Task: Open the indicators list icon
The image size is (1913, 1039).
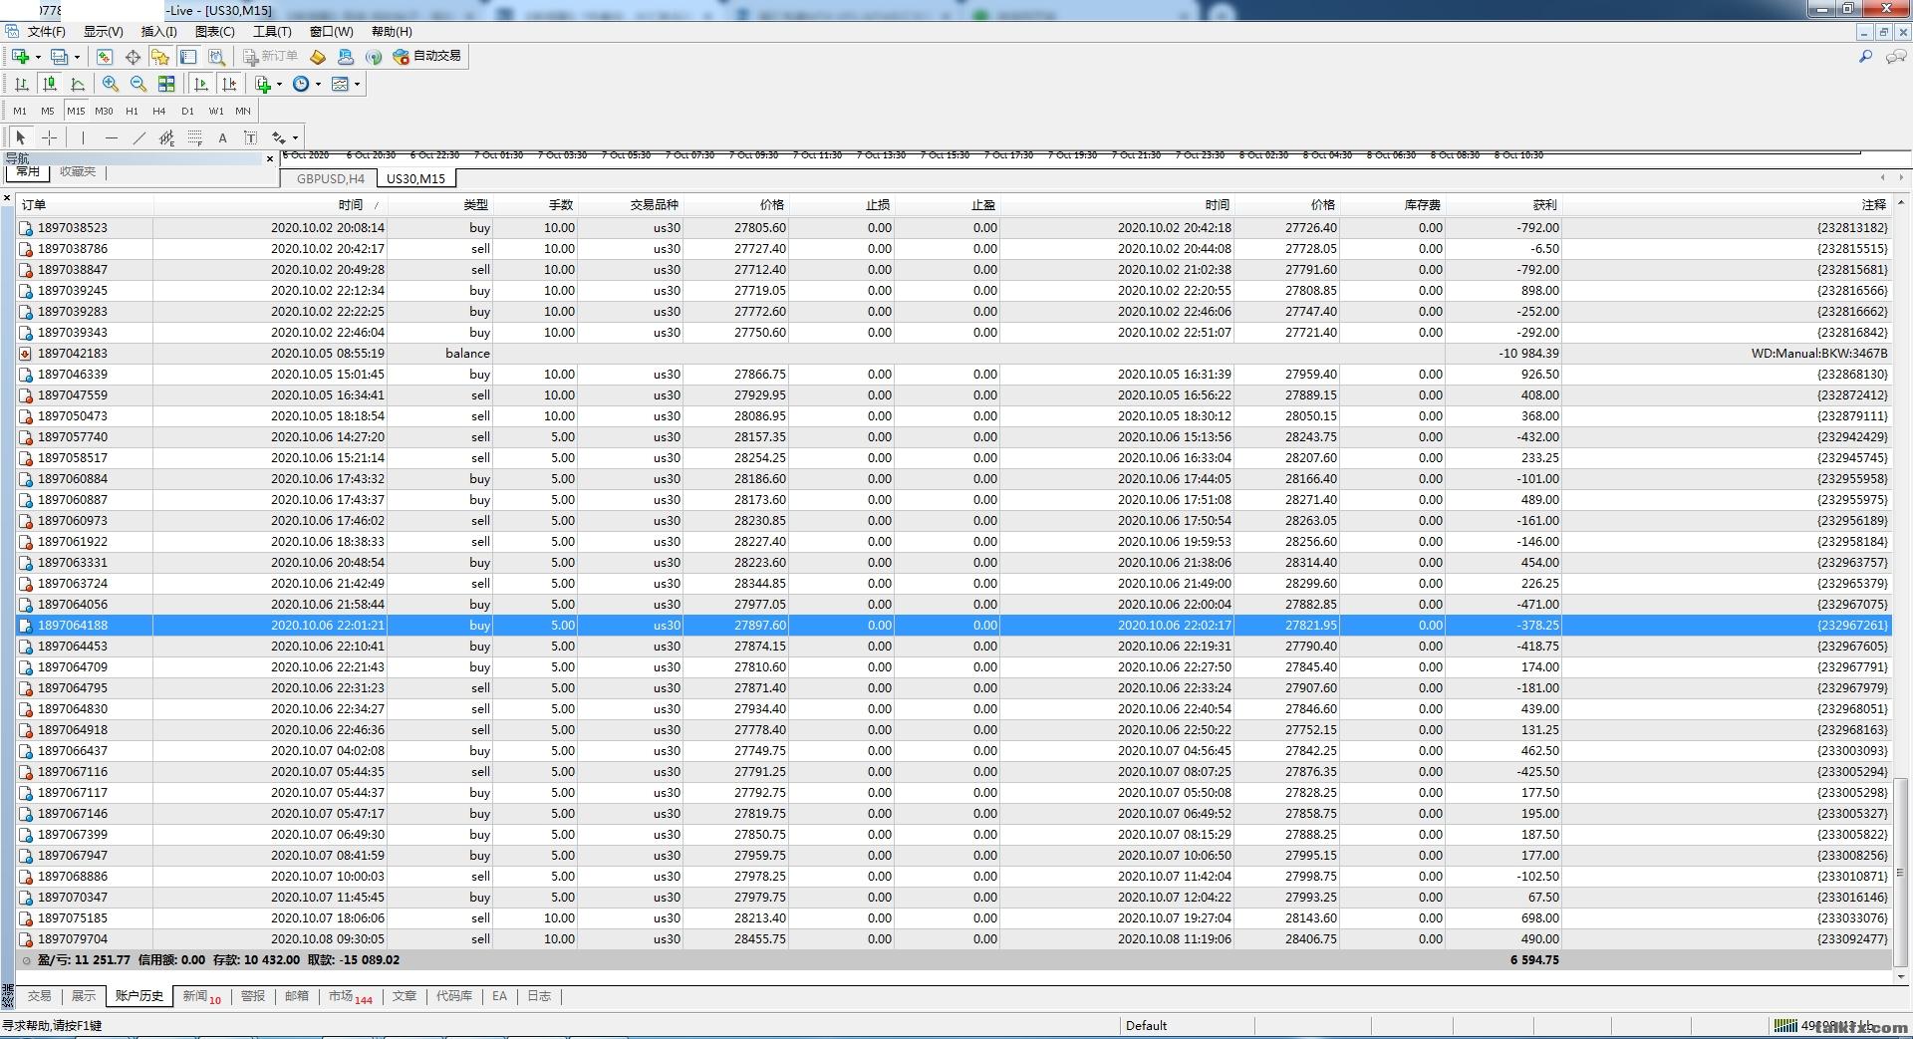Action: [x=263, y=85]
